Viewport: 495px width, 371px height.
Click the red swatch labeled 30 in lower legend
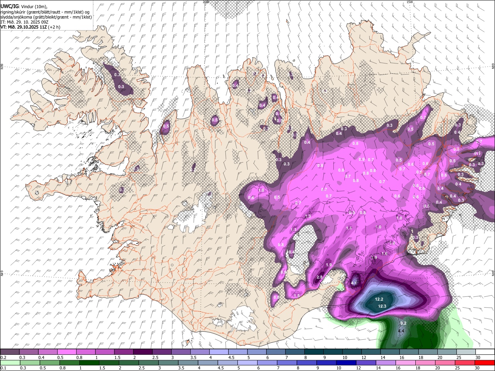[485, 363]
